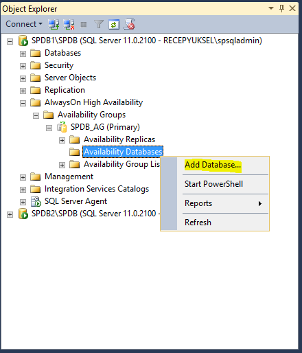Click the Connect Object Explorer toolbar icon
Viewport: 302px width, 353px height.
[x=54, y=24]
